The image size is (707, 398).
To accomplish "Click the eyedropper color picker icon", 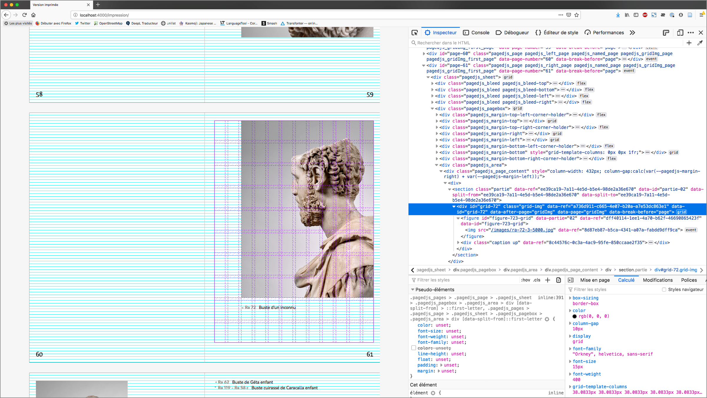I will click(x=700, y=43).
